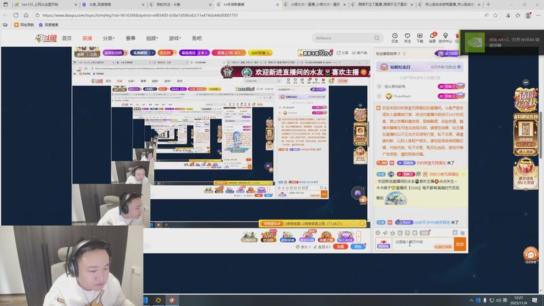Switch to the 我的关注 - 斗鱼 browser tab

coord(180,5)
